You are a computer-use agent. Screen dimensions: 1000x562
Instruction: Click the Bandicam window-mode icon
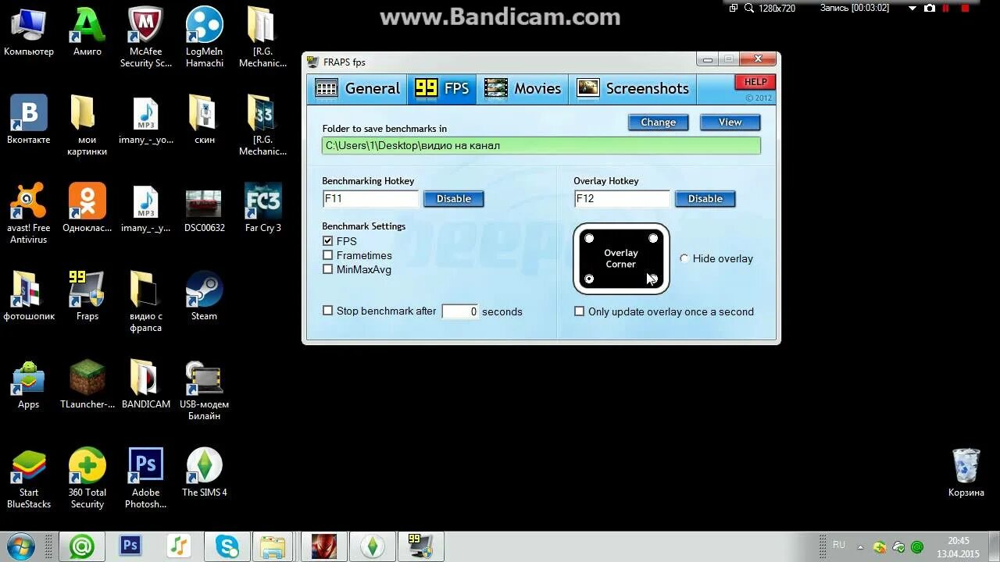[733, 8]
